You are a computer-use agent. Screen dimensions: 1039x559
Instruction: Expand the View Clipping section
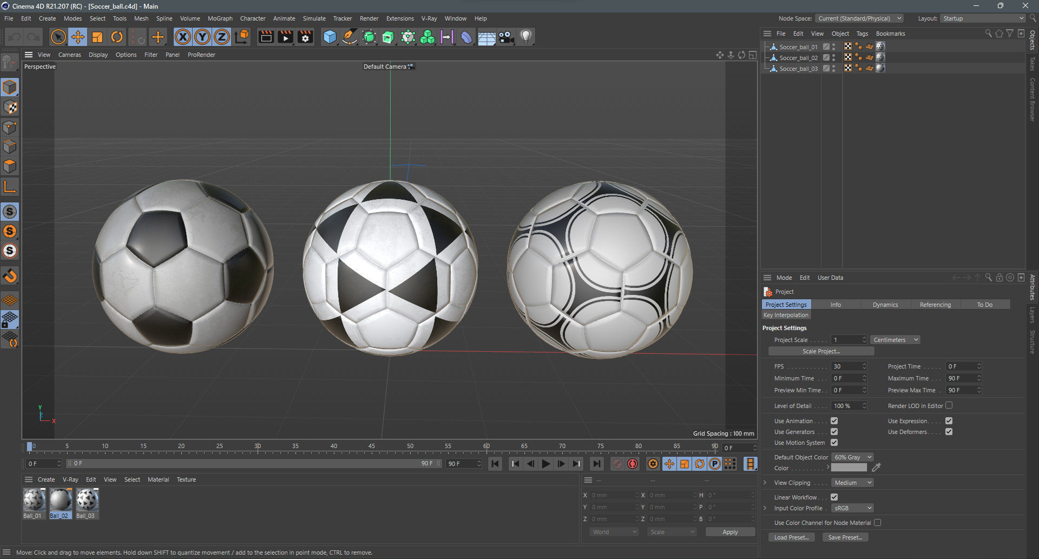point(765,483)
